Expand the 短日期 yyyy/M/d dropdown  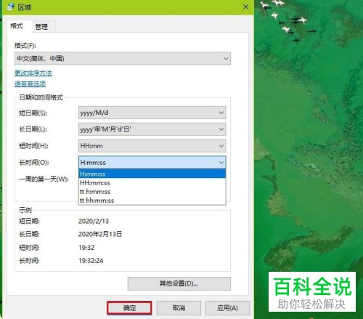tap(152, 113)
